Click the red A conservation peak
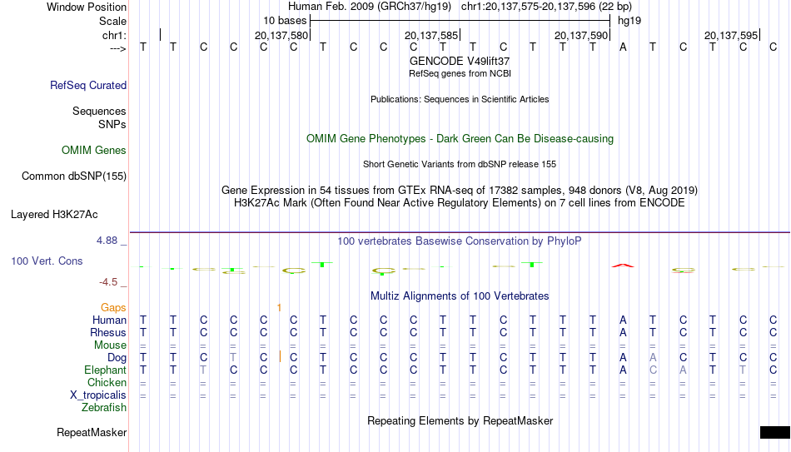This screenshot has height=452, width=791. pos(623,266)
